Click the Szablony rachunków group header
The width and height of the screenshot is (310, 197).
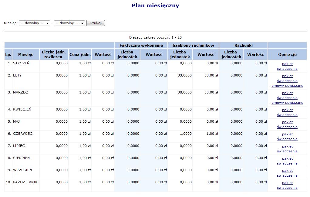tap(193, 45)
